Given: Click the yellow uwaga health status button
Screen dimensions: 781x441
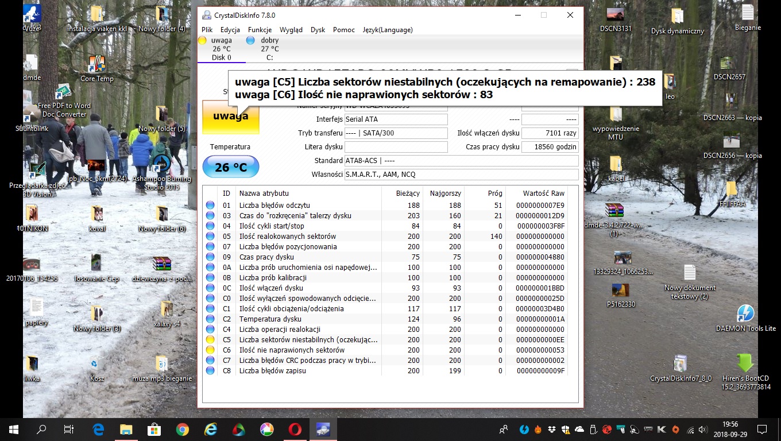Looking at the screenshot, I should 231,117.
